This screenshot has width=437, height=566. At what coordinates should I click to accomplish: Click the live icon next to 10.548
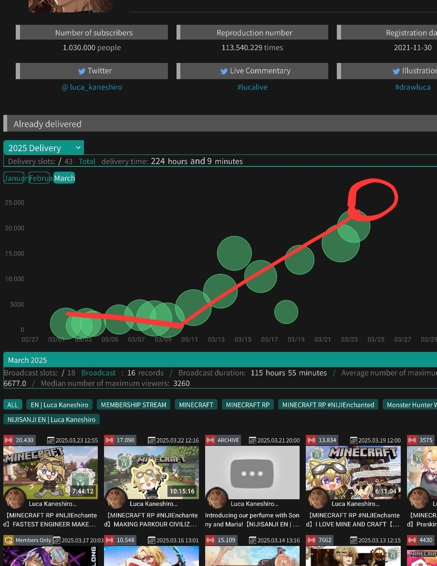click(x=109, y=540)
